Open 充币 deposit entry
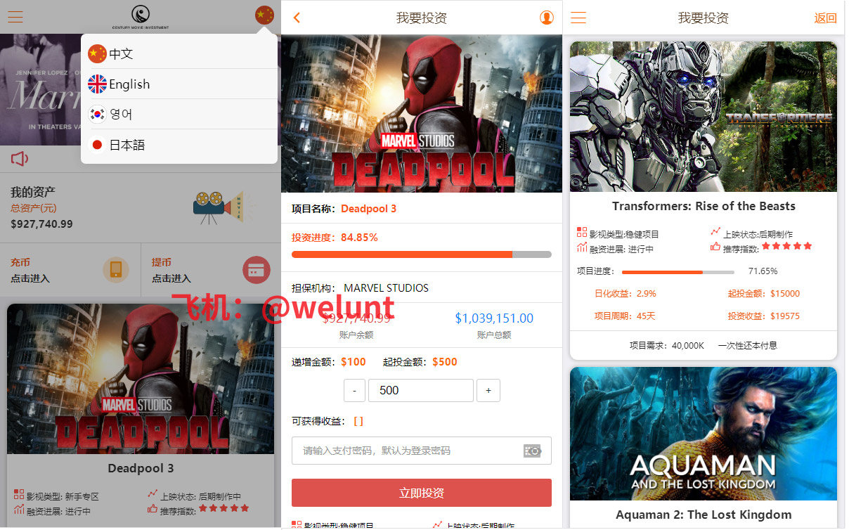The height and width of the screenshot is (530, 849). pyautogui.click(x=70, y=271)
